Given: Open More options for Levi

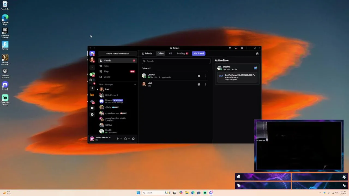Looking at the screenshot, I should pos(205,84).
